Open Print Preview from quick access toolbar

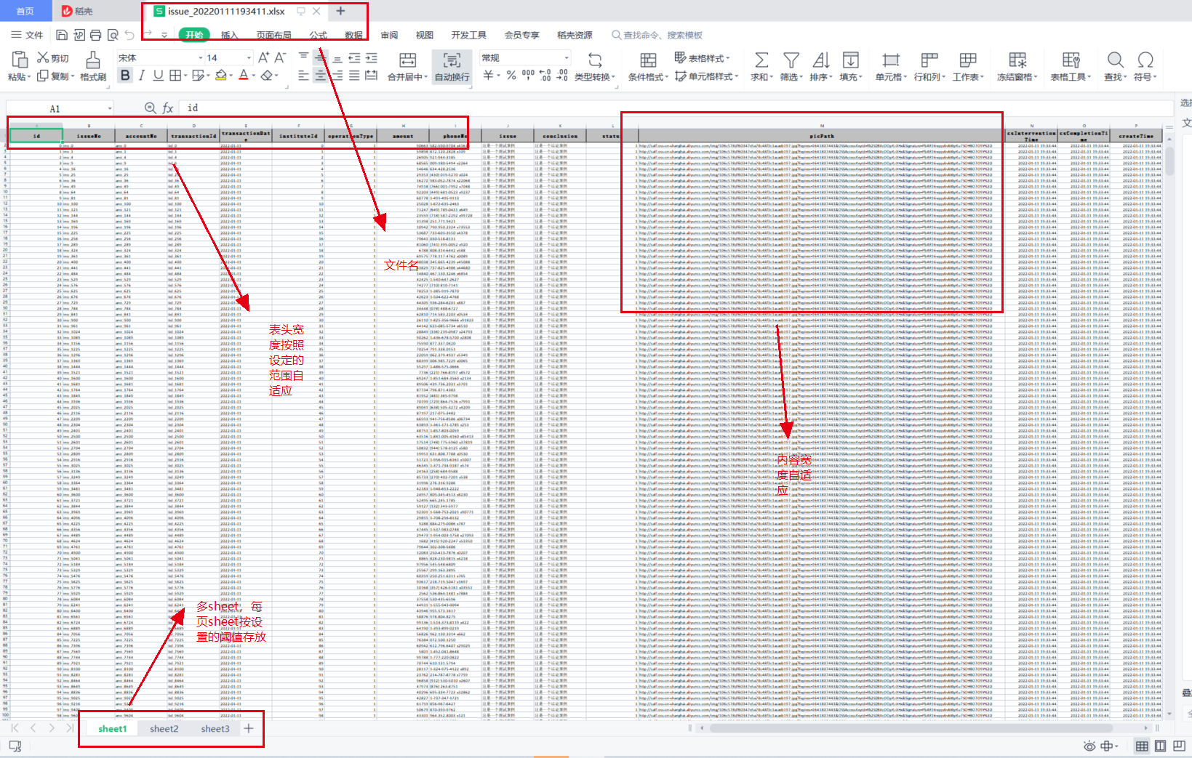click(113, 35)
